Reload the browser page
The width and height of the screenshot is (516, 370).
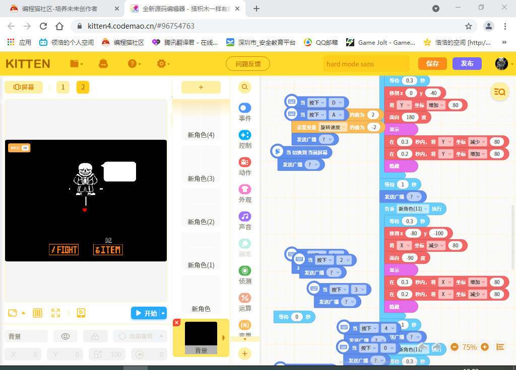[43, 26]
